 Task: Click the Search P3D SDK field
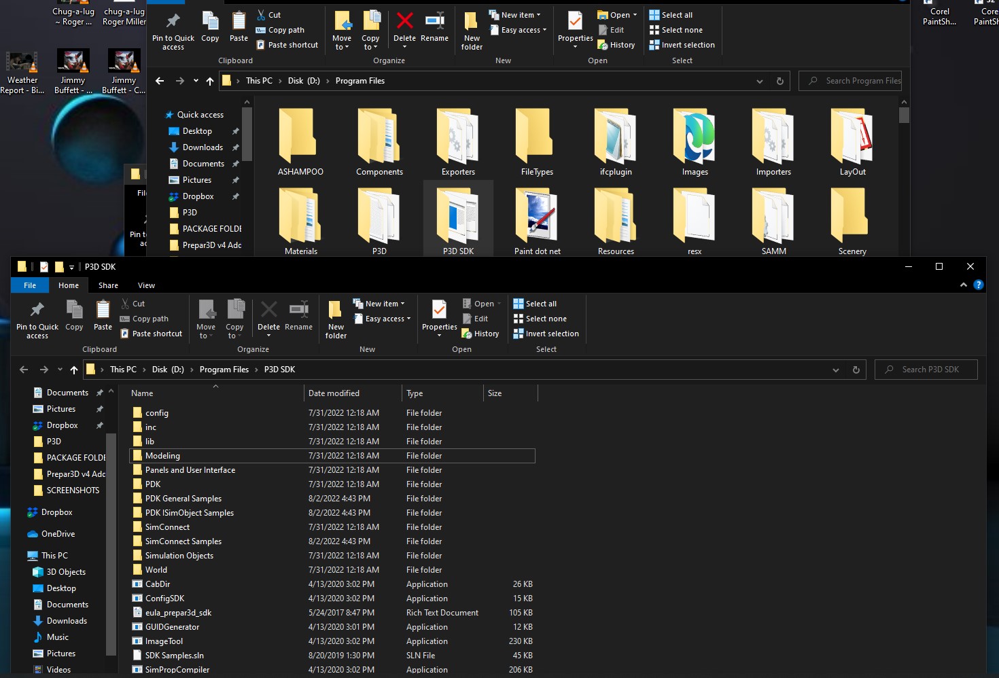[930, 370]
